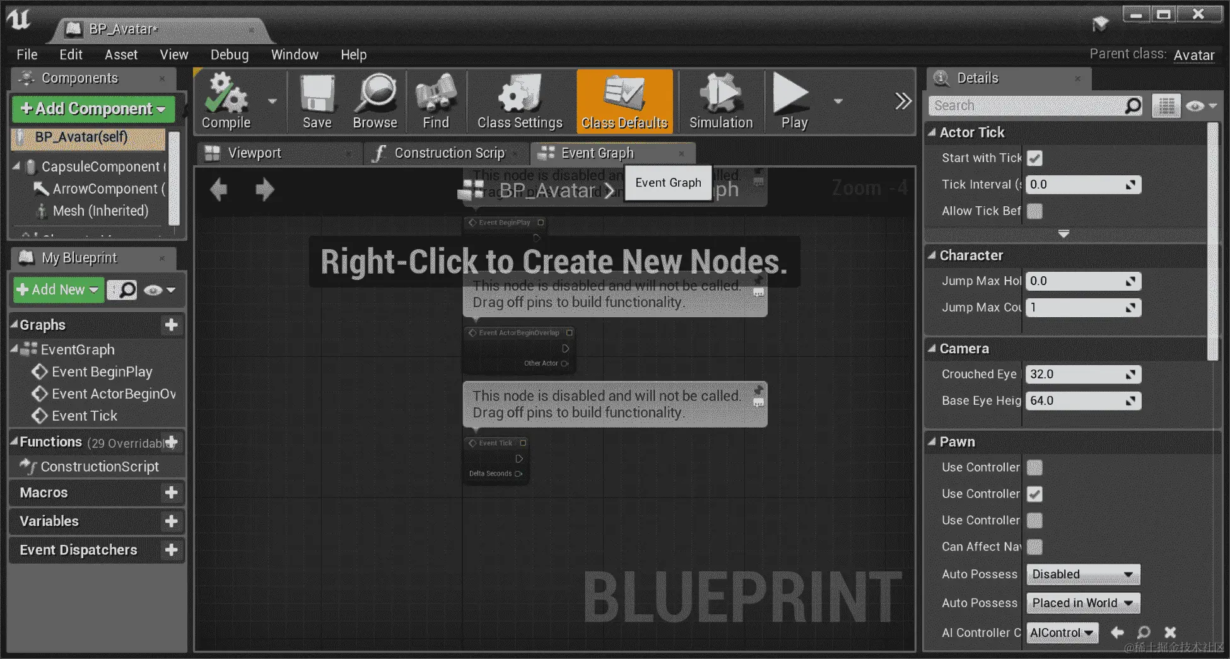This screenshot has height=659, width=1230.
Task: Open Add Component dropdown button
Action: 93,108
